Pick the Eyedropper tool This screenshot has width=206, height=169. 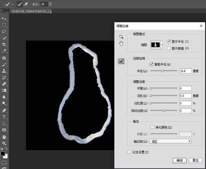tap(4, 51)
